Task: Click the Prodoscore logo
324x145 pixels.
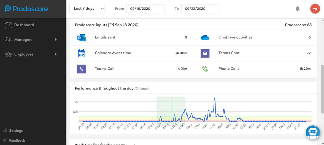Action: click(x=26, y=9)
